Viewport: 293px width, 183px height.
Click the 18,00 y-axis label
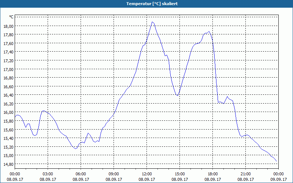coord(8,26)
